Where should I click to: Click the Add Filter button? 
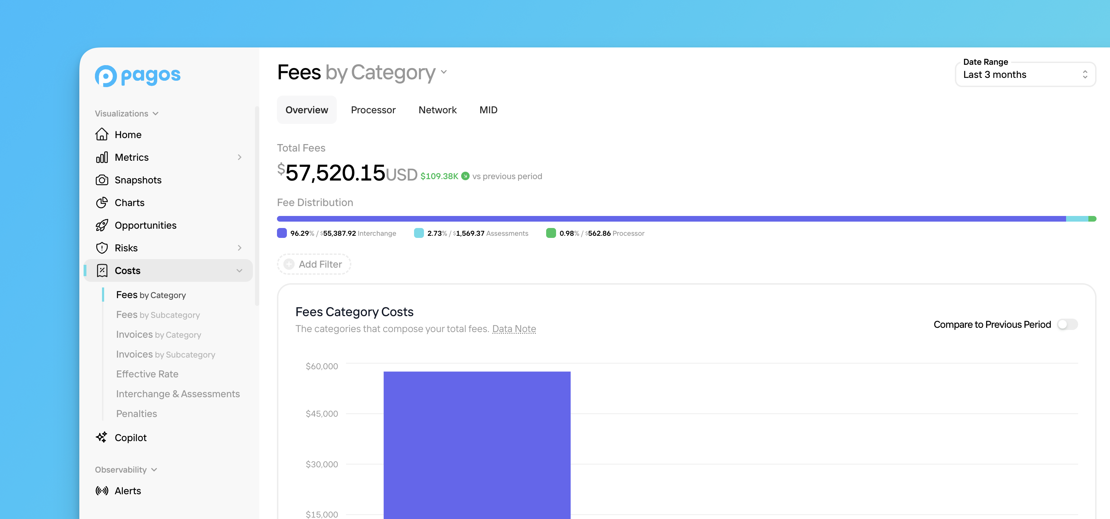(x=314, y=264)
